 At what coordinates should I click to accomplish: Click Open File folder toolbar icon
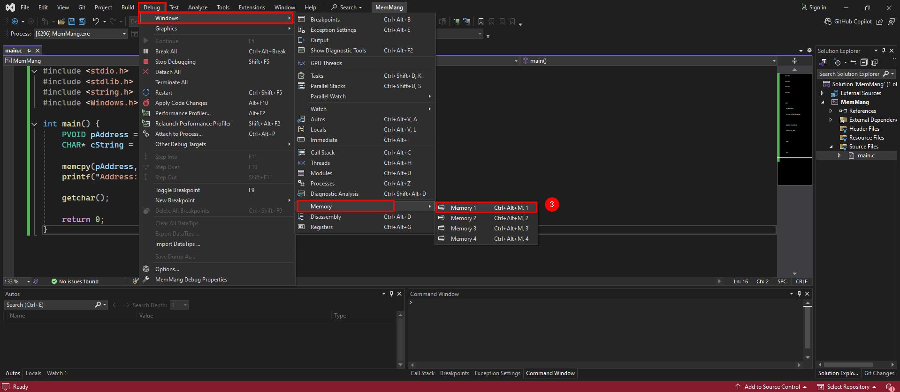(x=61, y=22)
